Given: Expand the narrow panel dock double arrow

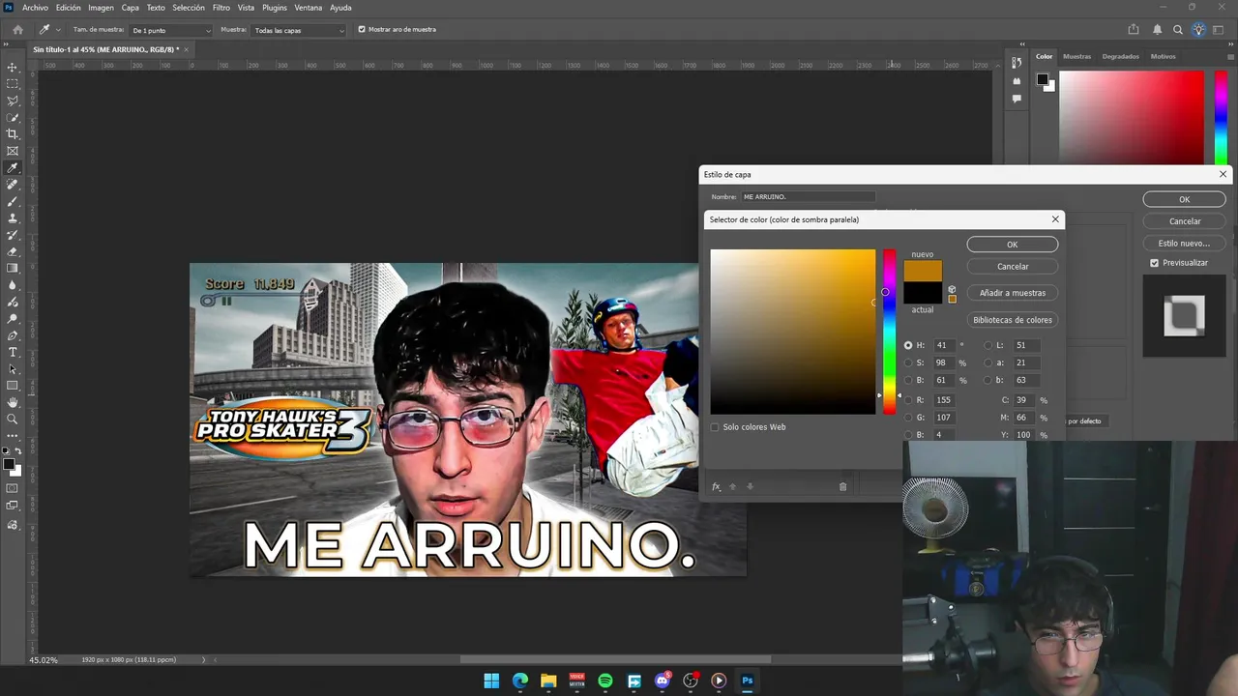Looking at the screenshot, I should [x=1022, y=43].
